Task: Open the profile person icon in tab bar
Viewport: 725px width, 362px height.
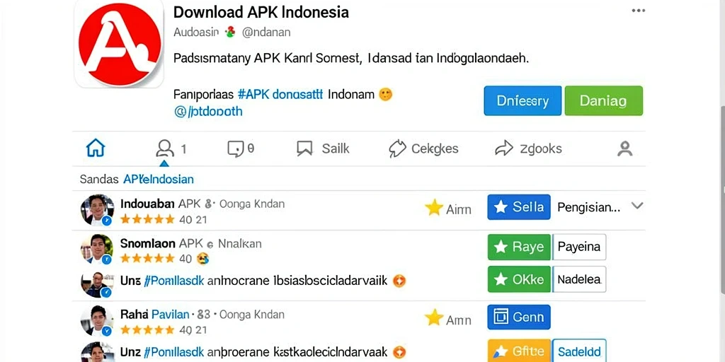Action: pos(624,148)
